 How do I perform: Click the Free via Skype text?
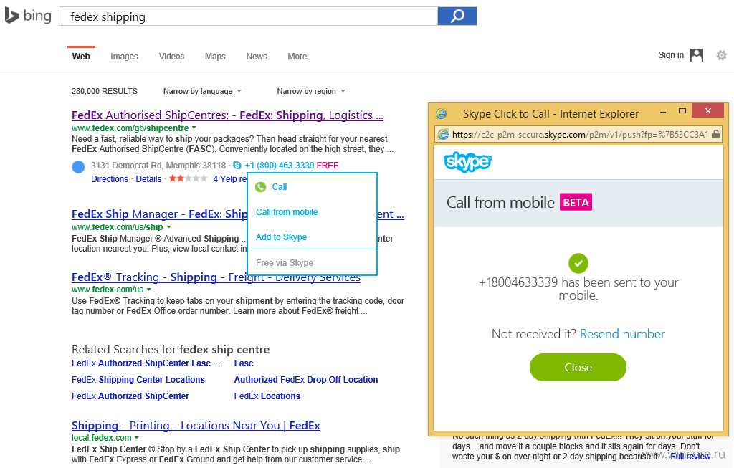(285, 263)
